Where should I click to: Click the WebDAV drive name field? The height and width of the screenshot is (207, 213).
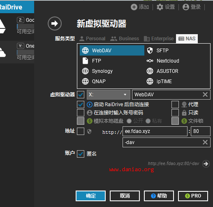pyautogui.click(x=171, y=95)
